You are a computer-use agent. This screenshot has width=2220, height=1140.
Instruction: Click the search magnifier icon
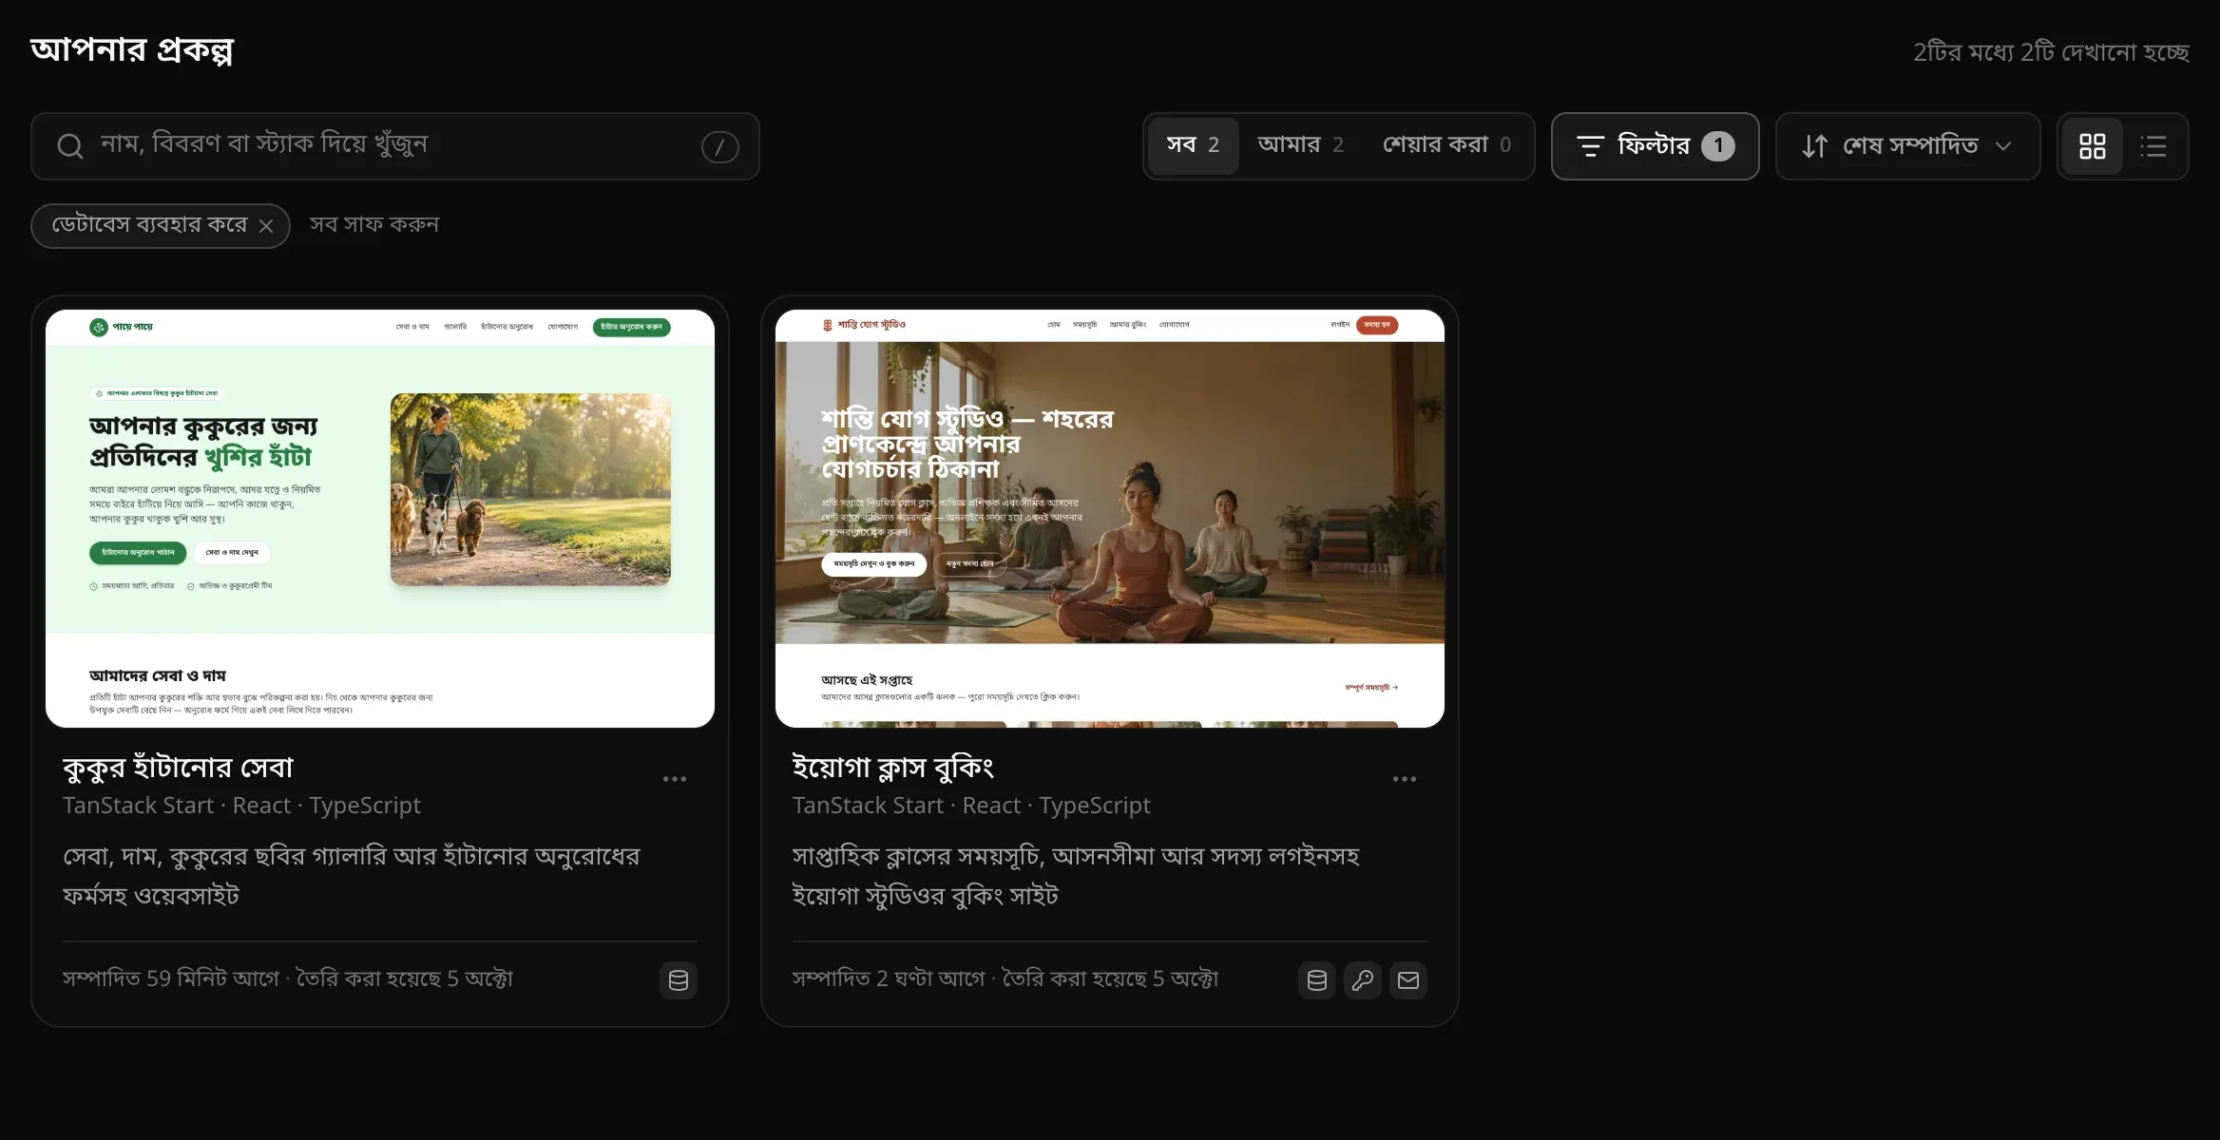[69, 146]
